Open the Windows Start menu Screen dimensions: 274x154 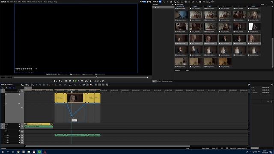click(x=3, y=152)
